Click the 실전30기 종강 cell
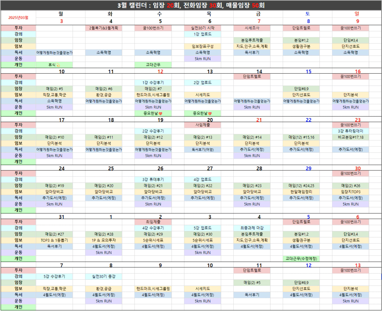The height and width of the screenshot is (311, 382). pos(104,276)
